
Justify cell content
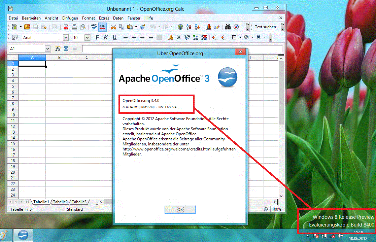pyautogui.click(x=150, y=37)
